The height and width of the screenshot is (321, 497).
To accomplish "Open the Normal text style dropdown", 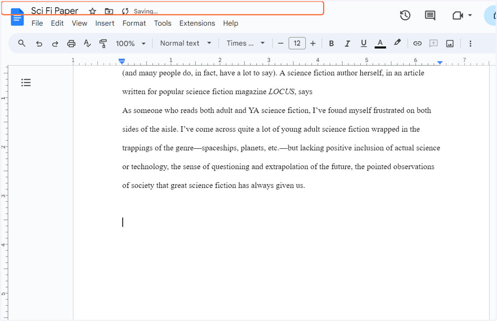I will (186, 43).
